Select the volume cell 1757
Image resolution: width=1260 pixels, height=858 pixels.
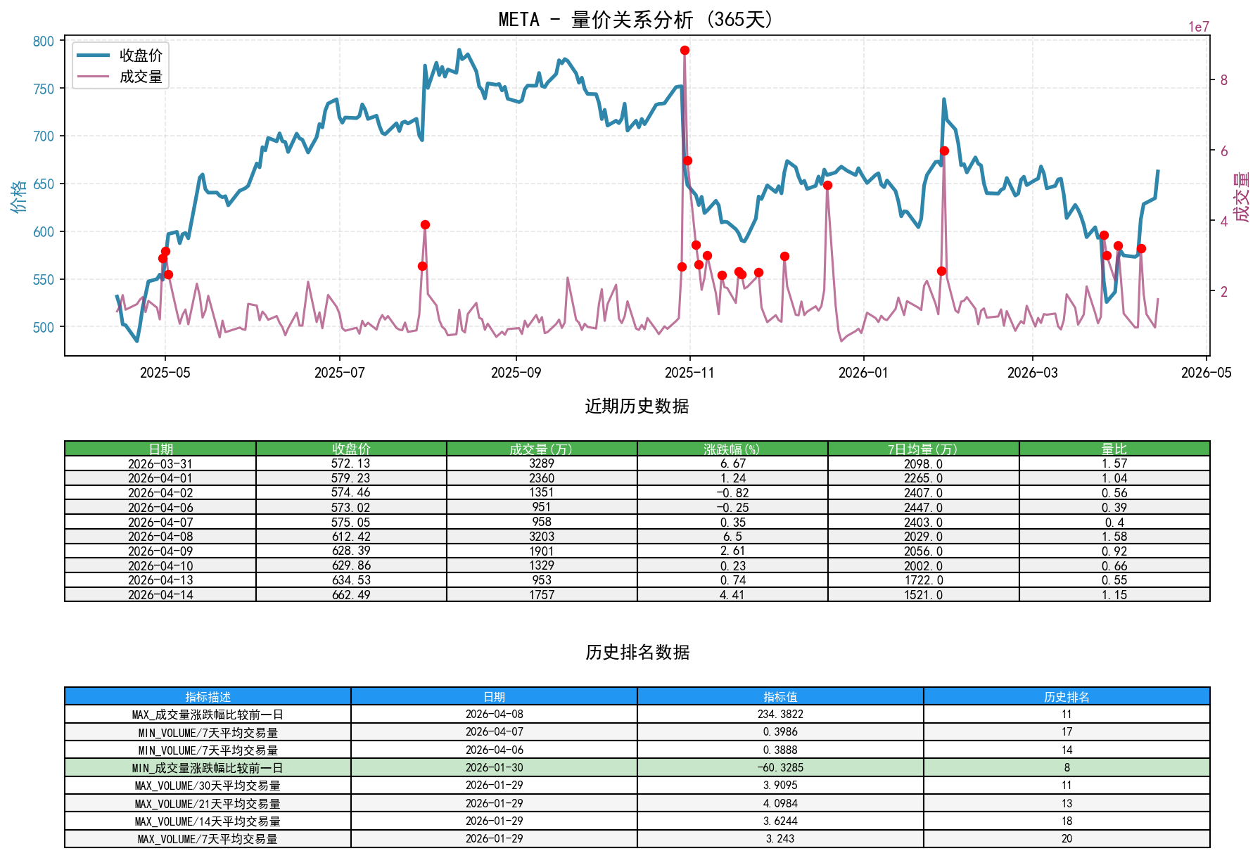click(542, 595)
